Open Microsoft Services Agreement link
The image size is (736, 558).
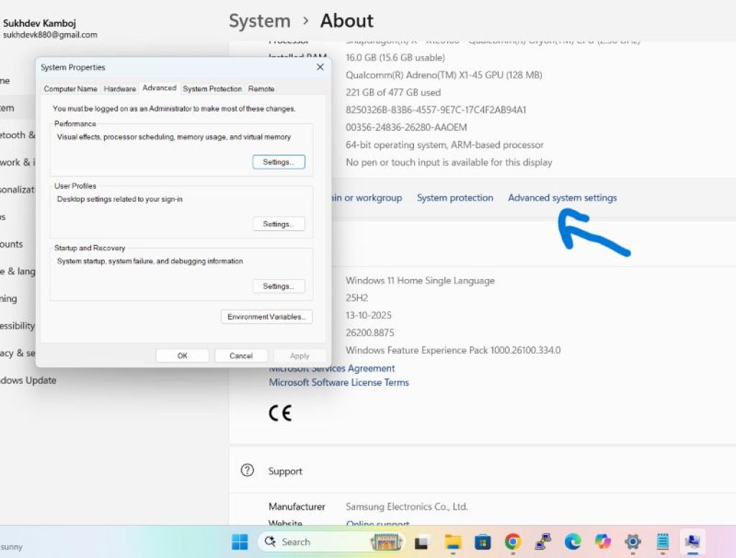[333, 369]
